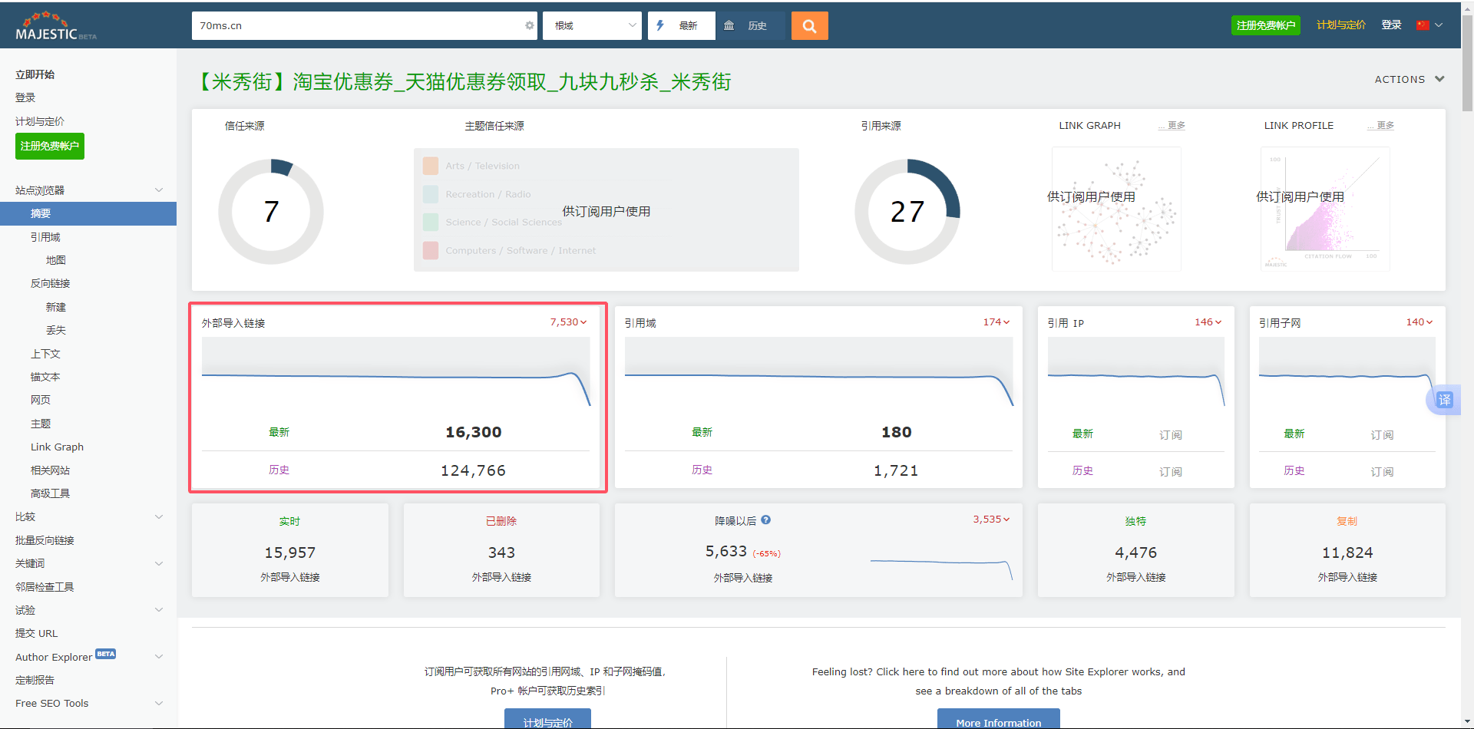Open 批量反向链接 in the sidebar
This screenshot has width=1474, height=729.
coord(45,540)
